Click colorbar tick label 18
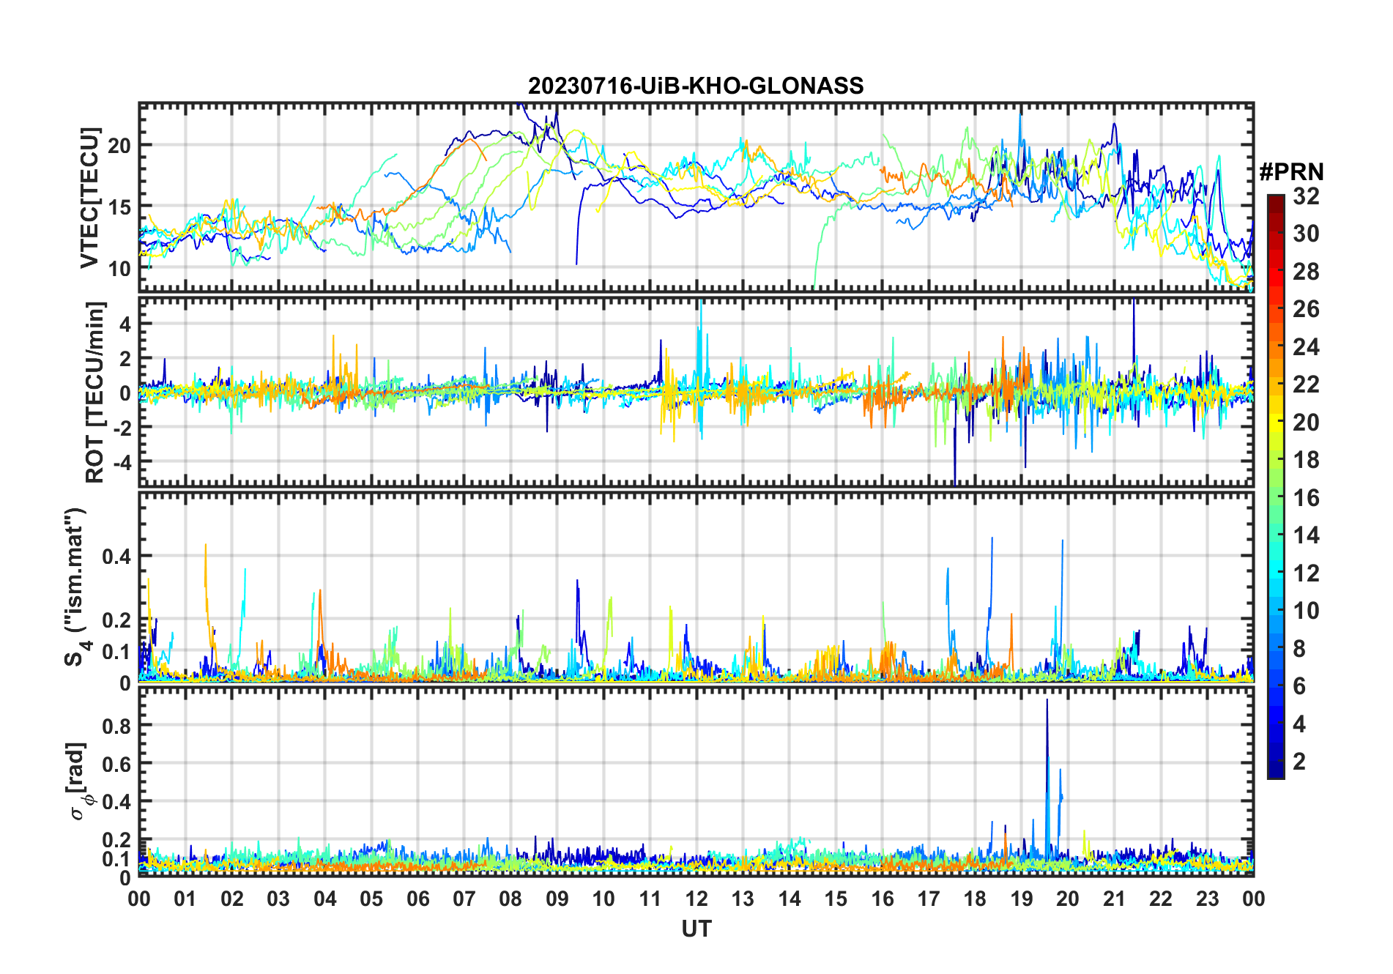The height and width of the screenshot is (974, 1393). click(1306, 460)
